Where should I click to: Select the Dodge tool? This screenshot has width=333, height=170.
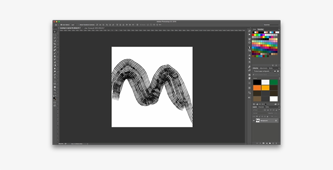[55, 71]
